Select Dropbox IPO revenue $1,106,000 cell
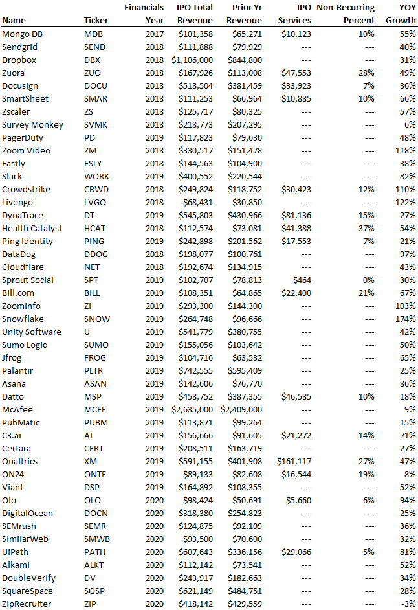This screenshot has height=610, width=418. pos(192,60)
